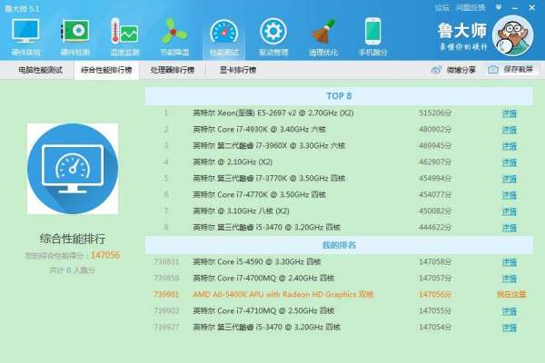View 详情 for Core i5-4590 row
The height and width of the screenshot is (363, 545).
click(510, 262)
